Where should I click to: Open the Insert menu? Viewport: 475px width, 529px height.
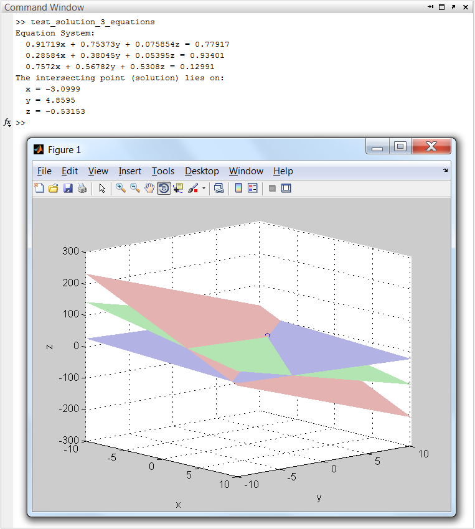click(x=129, y=171)
